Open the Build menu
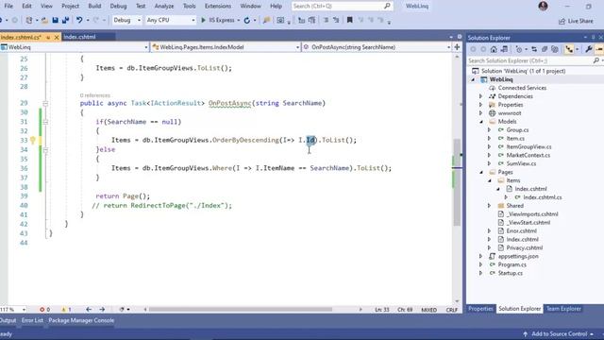604x340 pixels. point(94,7)
